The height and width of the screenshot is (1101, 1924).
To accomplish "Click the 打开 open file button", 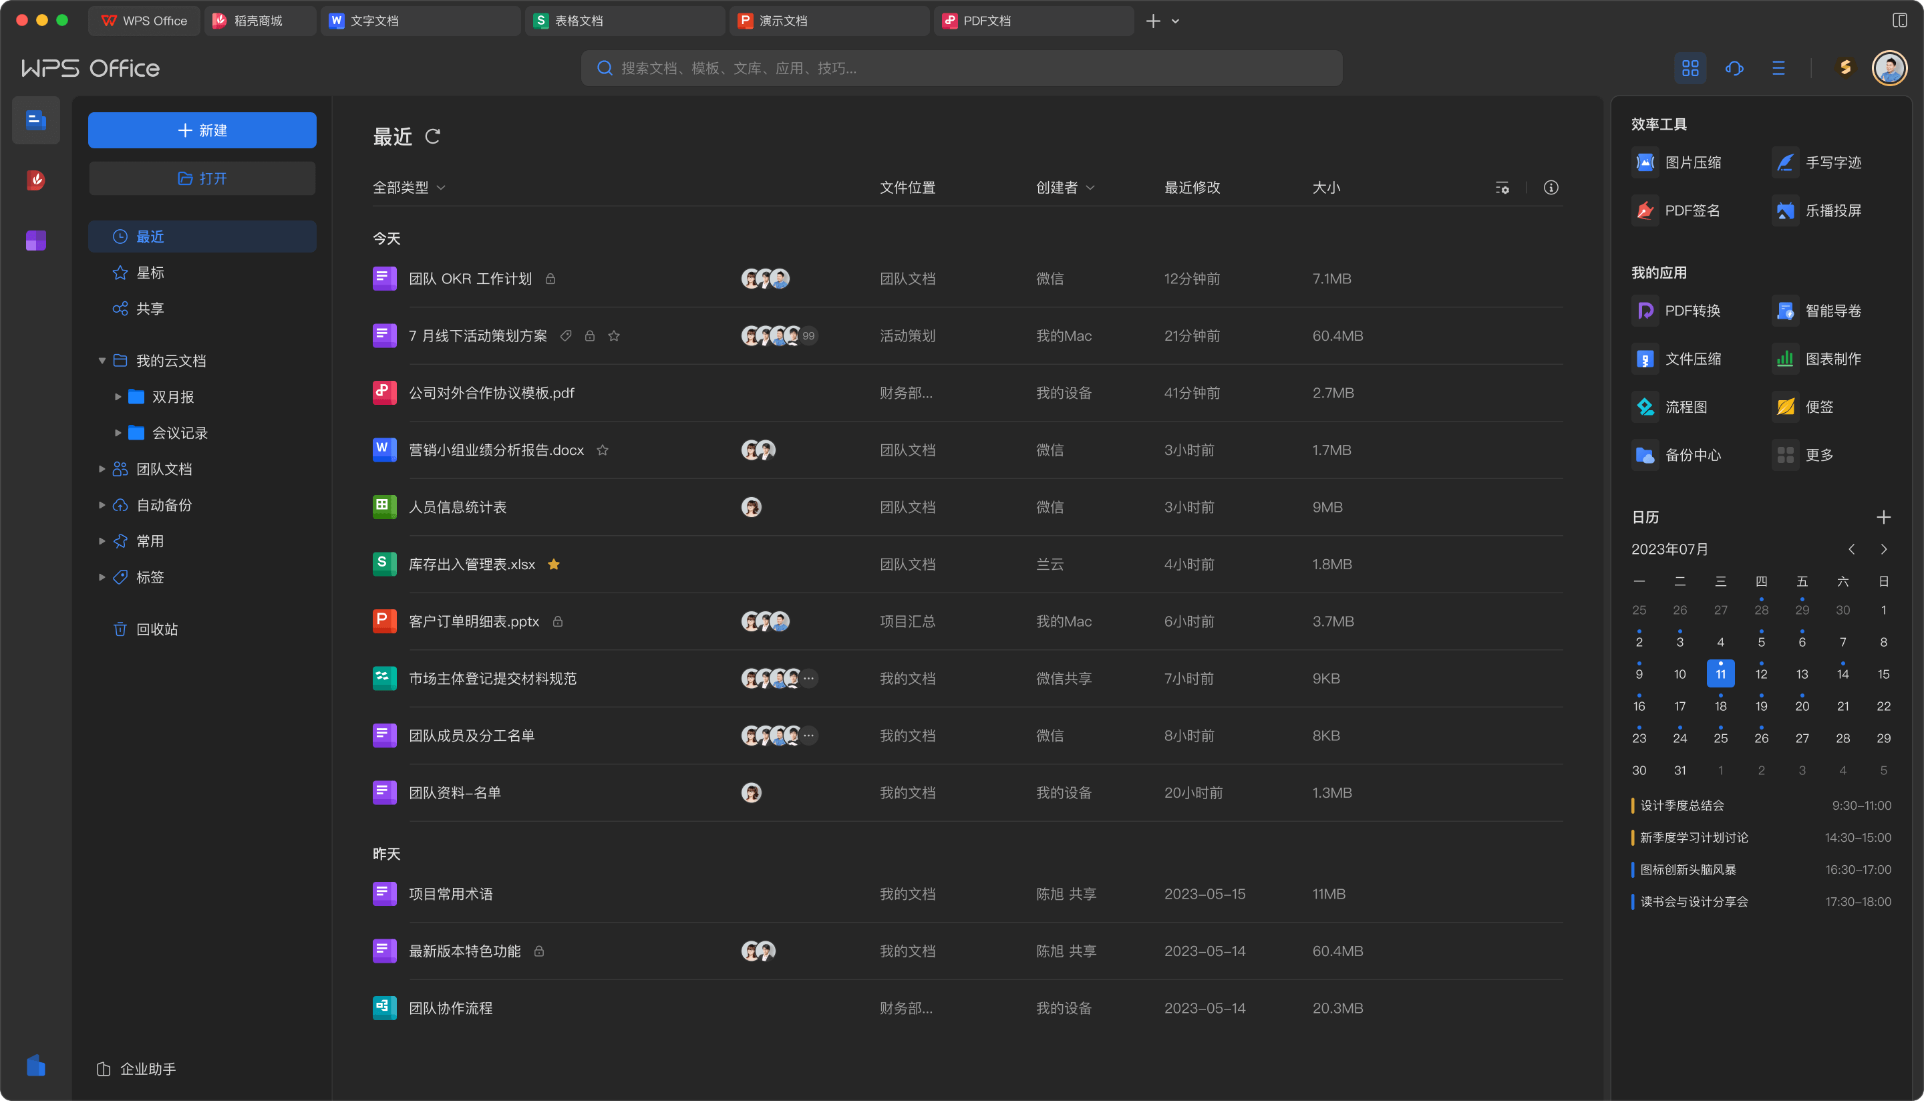I will tap(202, 178).
